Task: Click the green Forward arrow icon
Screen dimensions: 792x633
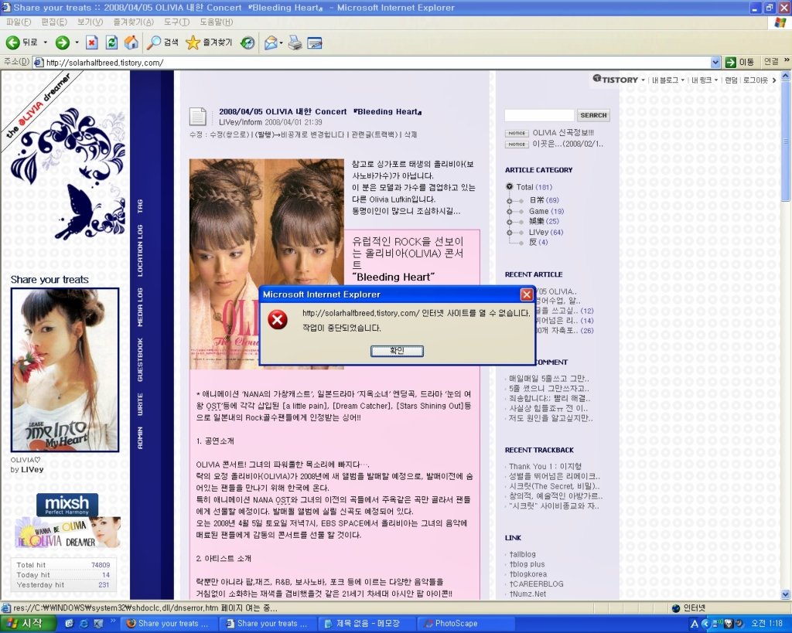Action: click(x=62, y=43)
